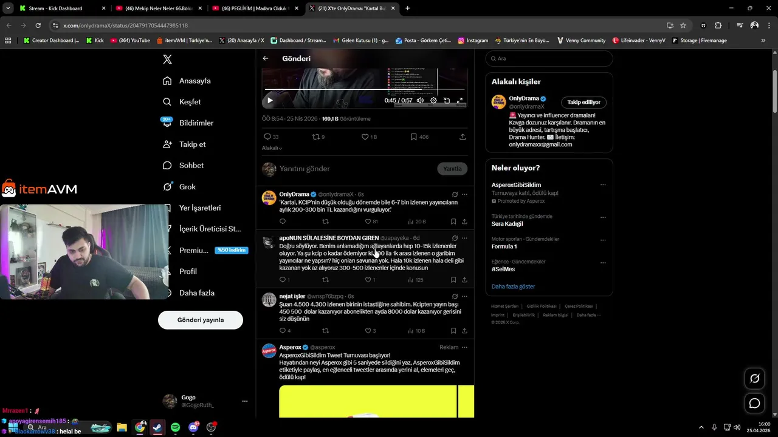Share the @zapayeka reply
The image size is (778, 437).
[x=464, y=280]
